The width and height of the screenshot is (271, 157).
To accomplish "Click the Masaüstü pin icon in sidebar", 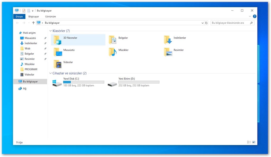I will pos(45,38).
